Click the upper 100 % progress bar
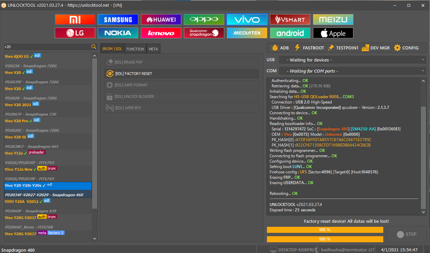This screenshot has width=430, height=253. tap(325, 230)
